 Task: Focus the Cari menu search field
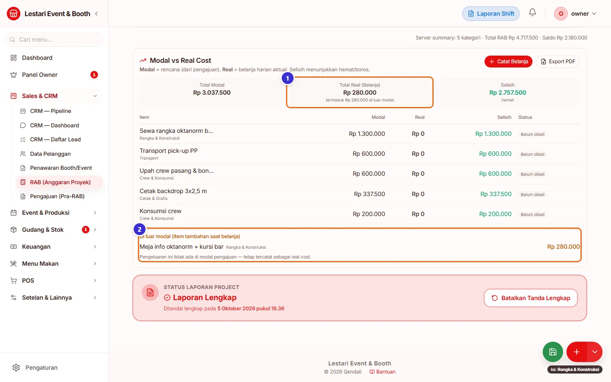[x=54, y=39]
